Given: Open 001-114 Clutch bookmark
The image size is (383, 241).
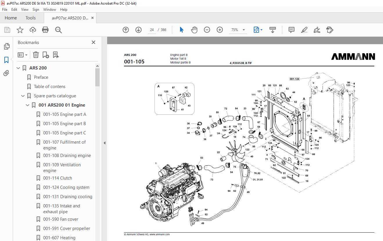Looking at the screenshot, I should 57,178.
